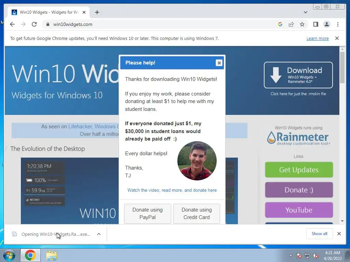Open the Lifehacker link
The height and width of the screenshot is (262, 350).
(80, 127)
